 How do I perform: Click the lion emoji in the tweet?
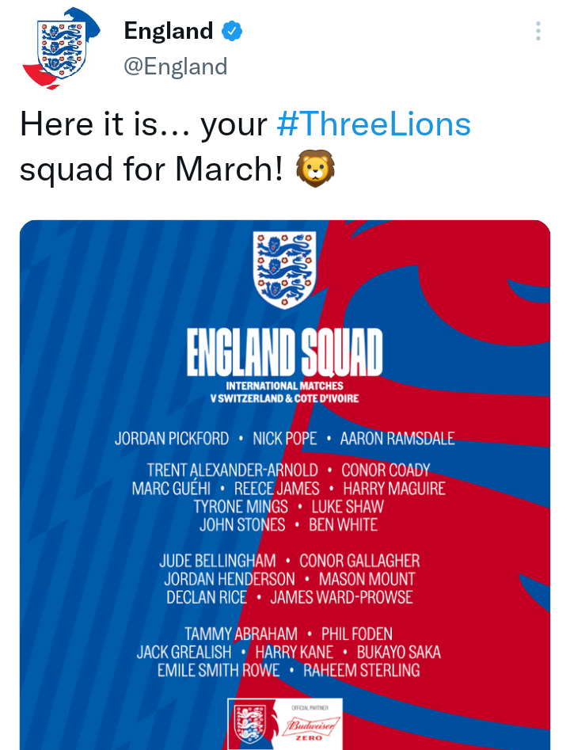pos(315,169)
